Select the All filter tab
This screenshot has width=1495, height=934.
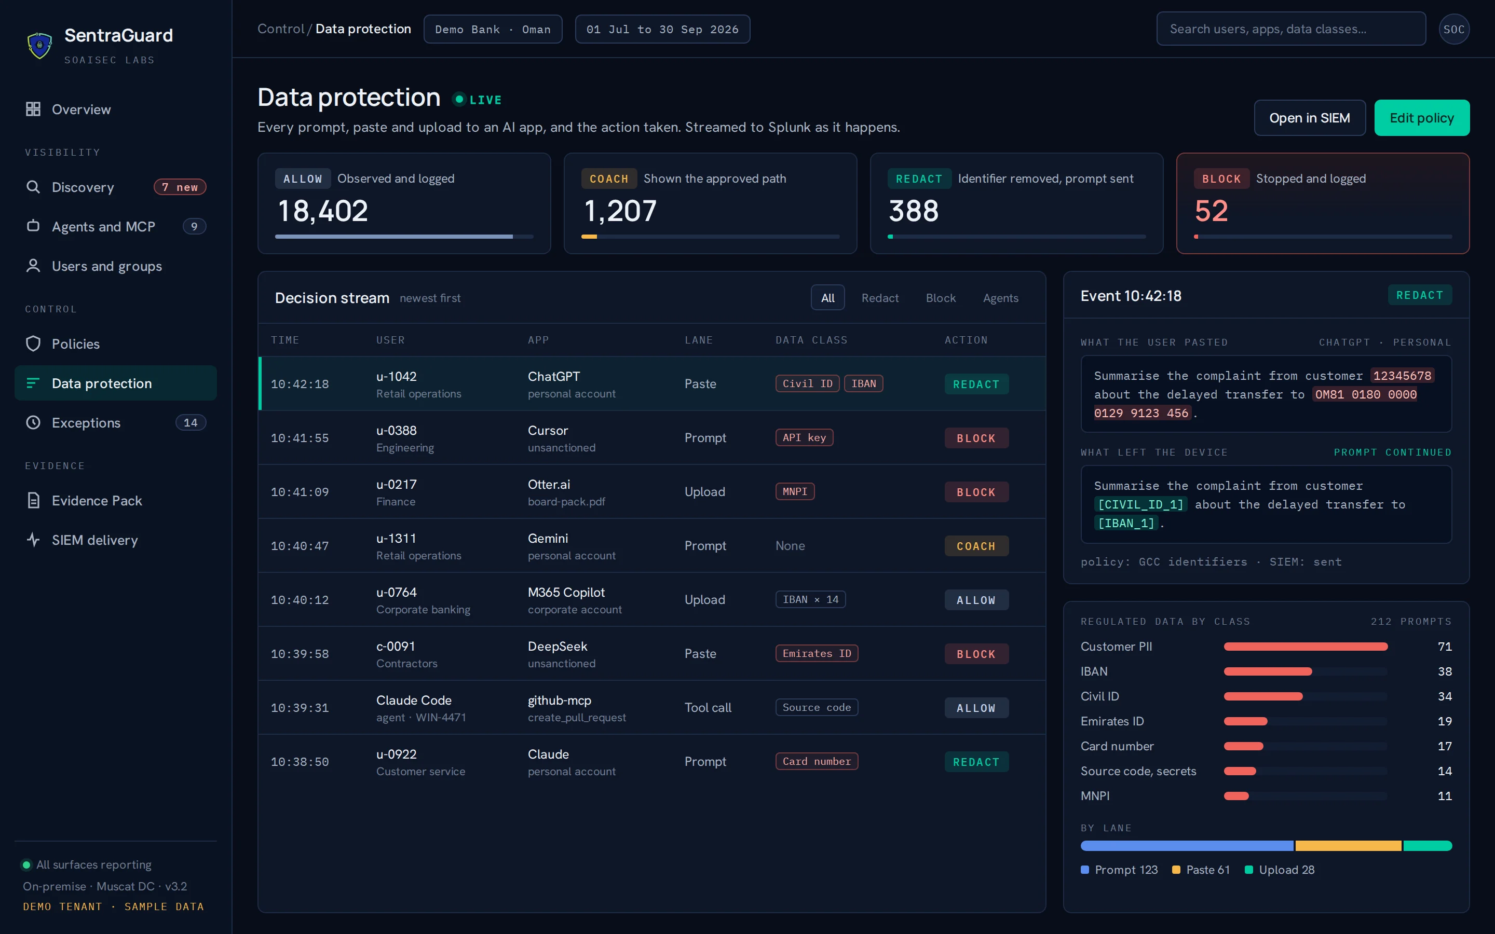point(827,298)
